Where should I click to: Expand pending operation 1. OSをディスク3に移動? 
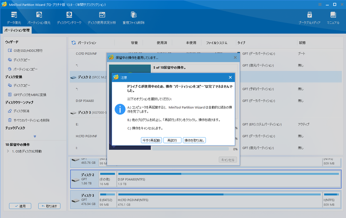coord(8,151)
